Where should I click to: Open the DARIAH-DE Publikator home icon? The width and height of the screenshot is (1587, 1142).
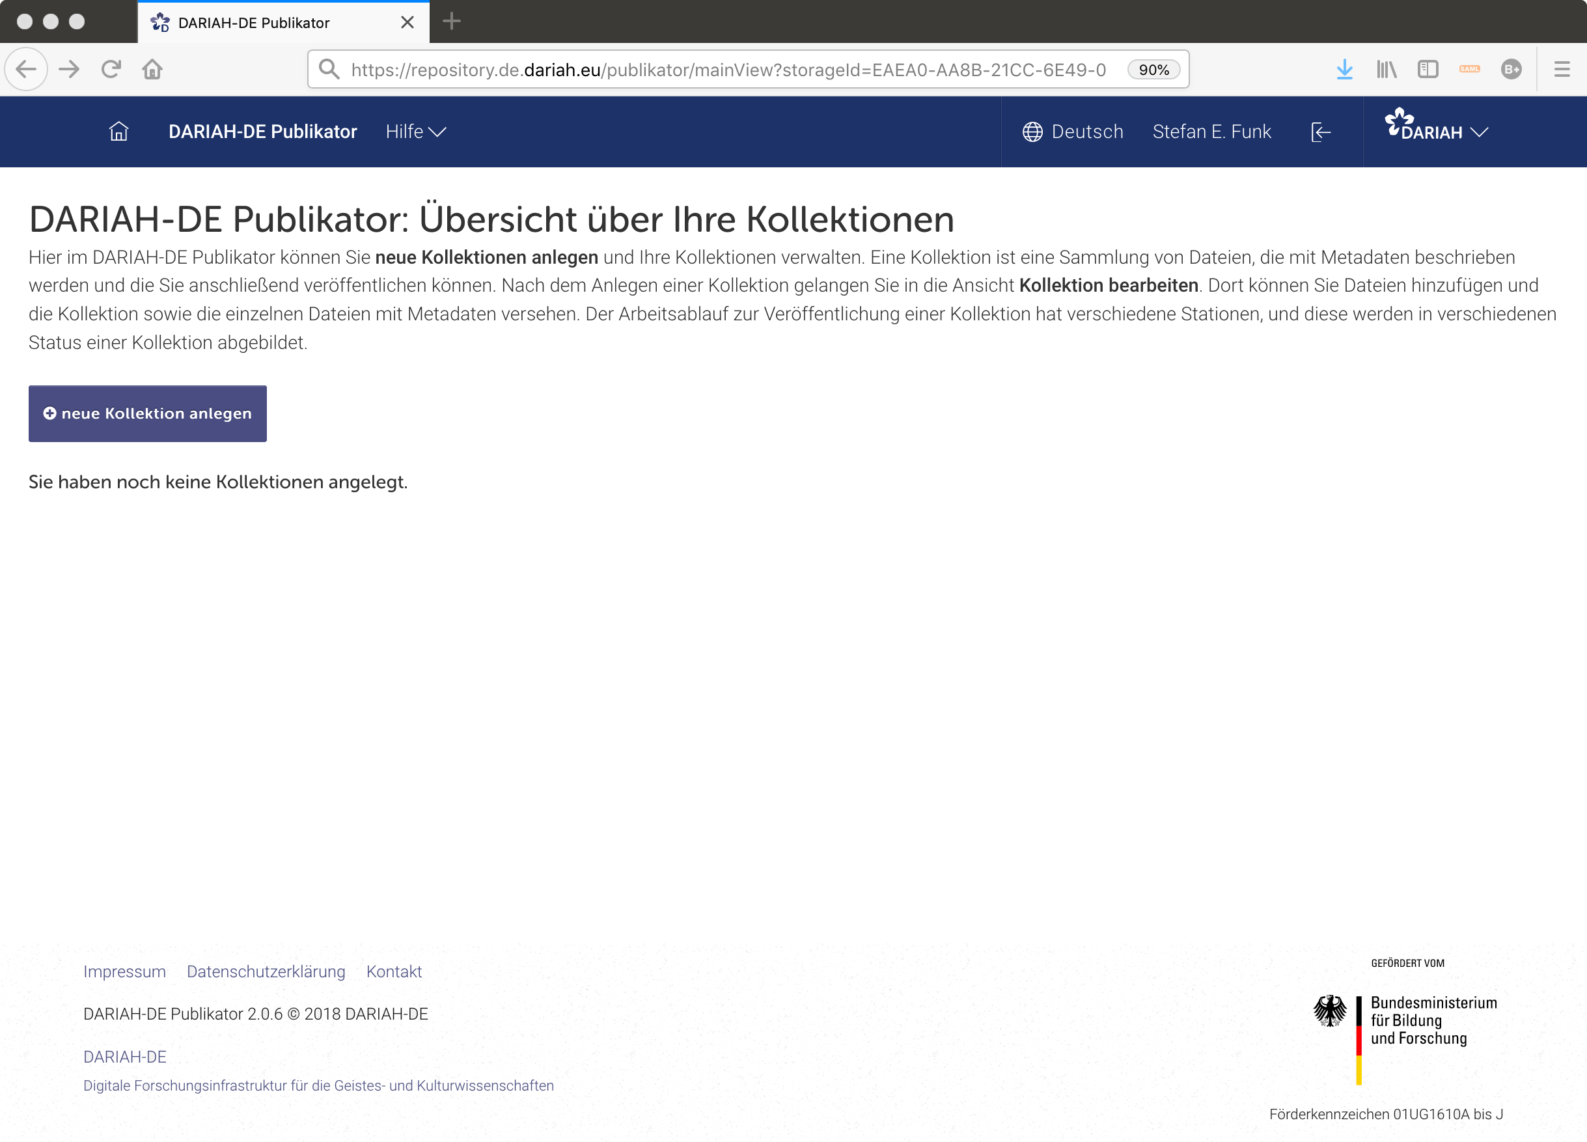click(118, 132)
